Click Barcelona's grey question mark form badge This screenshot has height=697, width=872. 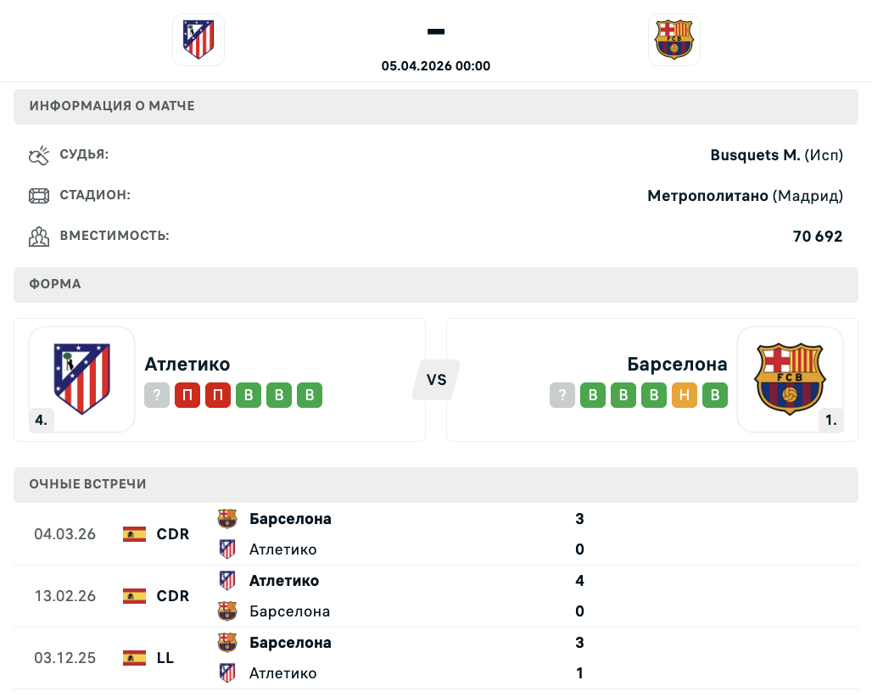(562, 396)
